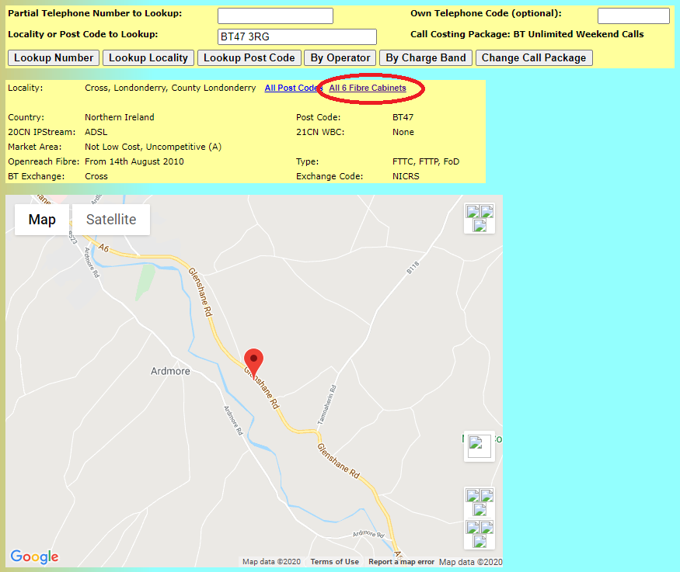The image size is (680, 572).
Task: Select the locality text Cross, Londonderry, County Londonderry
Action: [x=170, y=88]
